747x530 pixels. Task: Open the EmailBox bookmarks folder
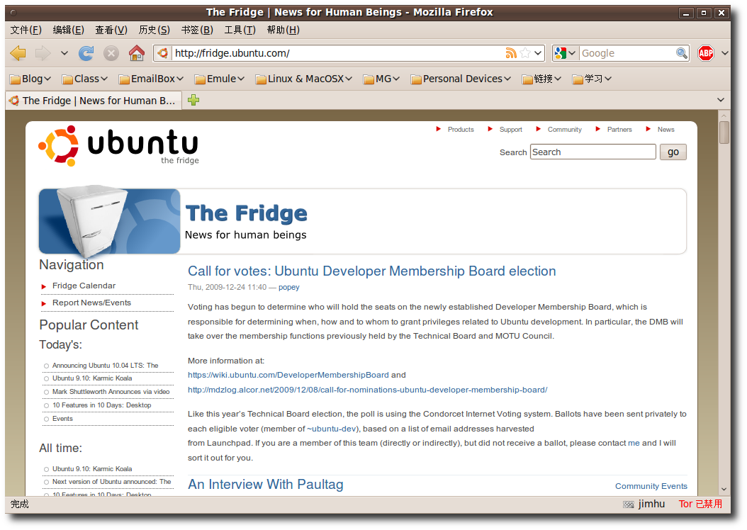(x=151, y=79)
